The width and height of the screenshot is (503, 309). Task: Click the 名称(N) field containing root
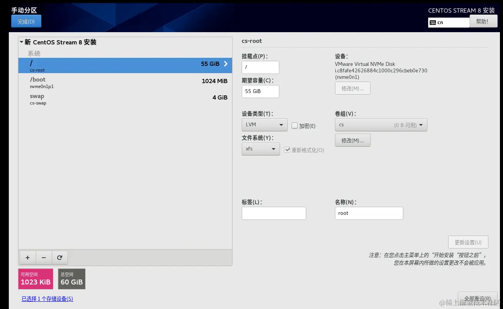(369, 213)
